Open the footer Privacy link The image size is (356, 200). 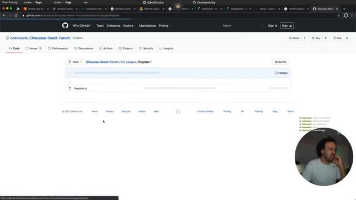[x=110, y=111]
